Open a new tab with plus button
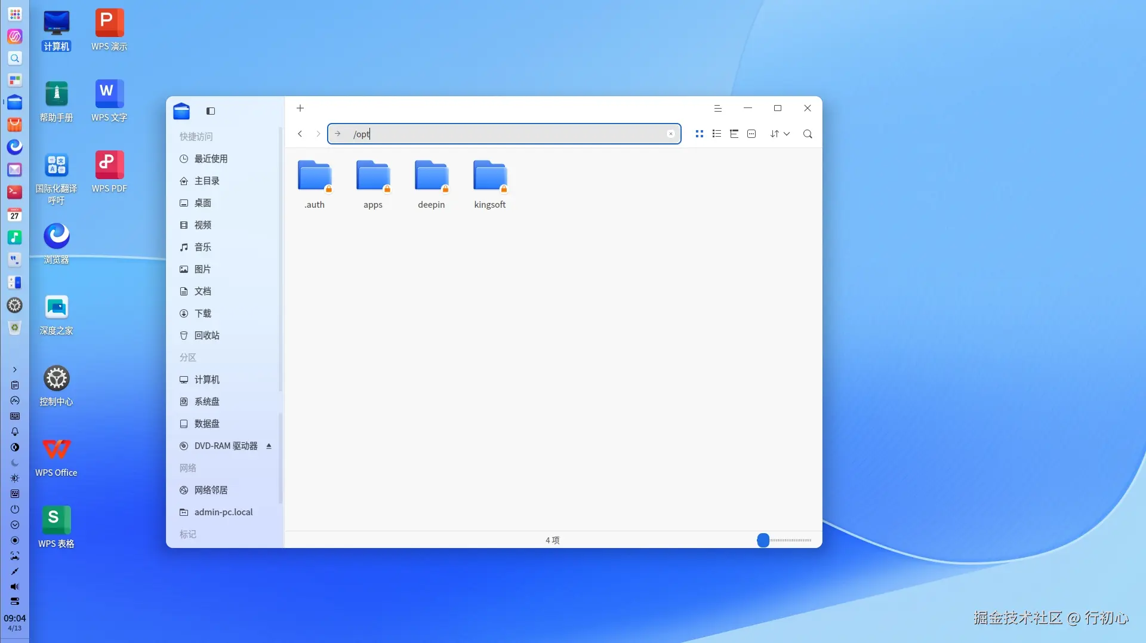This screenshot has width=1146, height=643. point(300,108)
